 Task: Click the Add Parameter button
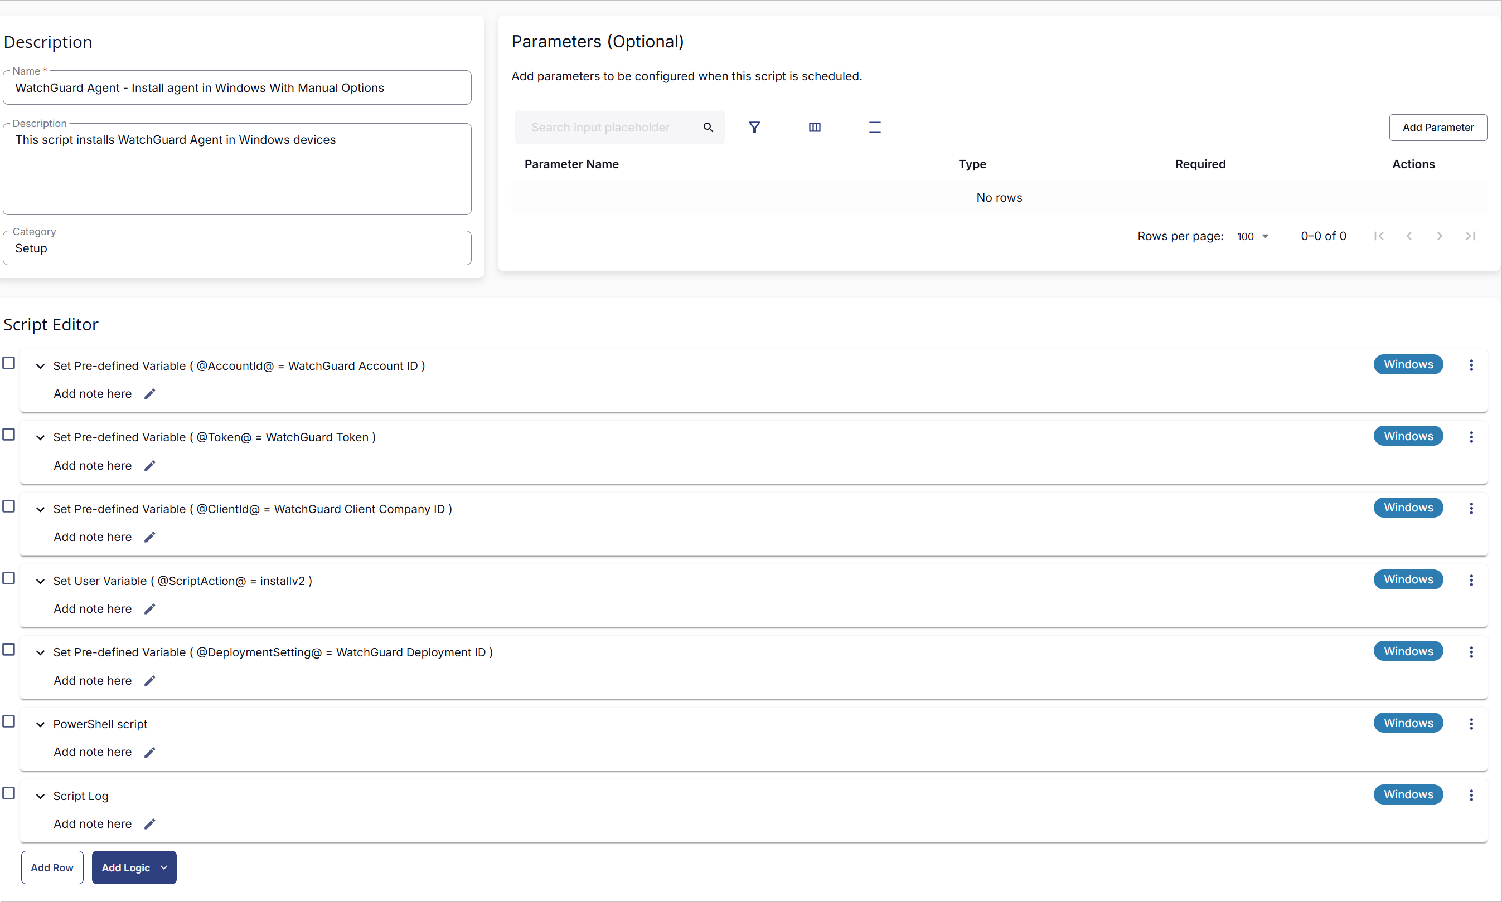(1437, 127)
